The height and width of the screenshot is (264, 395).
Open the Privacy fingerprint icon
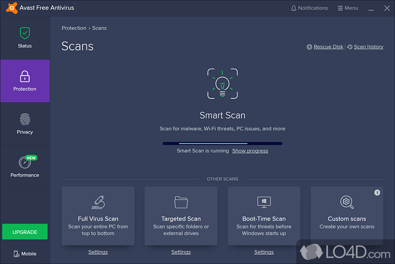click(25, 119)
